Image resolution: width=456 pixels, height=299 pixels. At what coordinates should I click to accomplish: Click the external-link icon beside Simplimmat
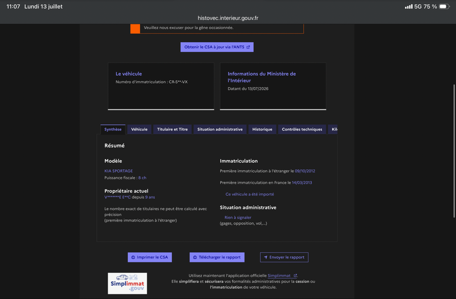click(295, 276)
